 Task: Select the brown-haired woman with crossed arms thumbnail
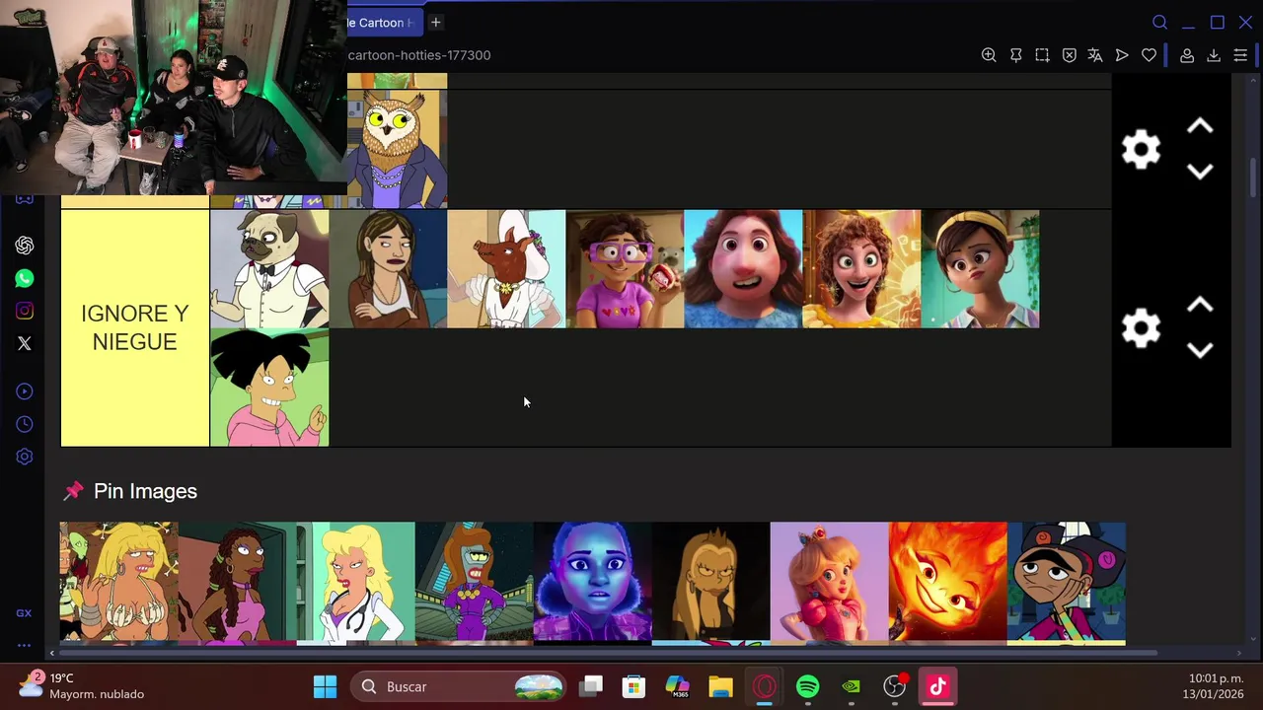click(388, 268)
